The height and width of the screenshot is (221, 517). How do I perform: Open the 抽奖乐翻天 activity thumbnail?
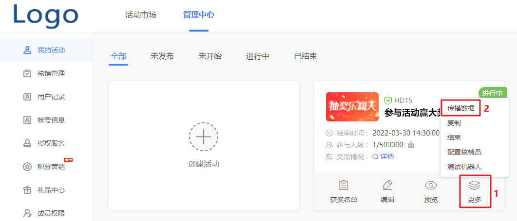click(352, 107)
